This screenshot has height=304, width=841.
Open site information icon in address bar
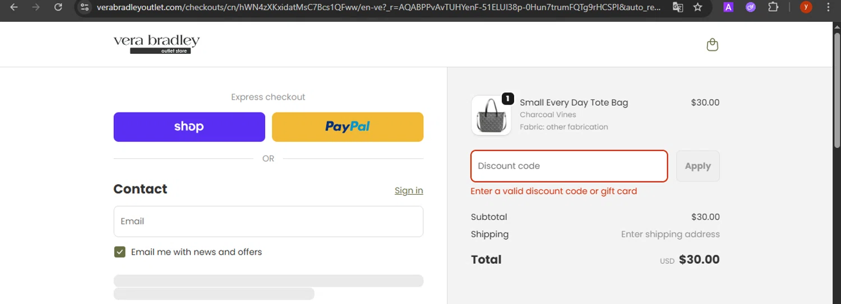(85, 7)
